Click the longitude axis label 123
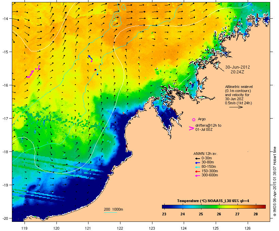 (x=152, y=228)
